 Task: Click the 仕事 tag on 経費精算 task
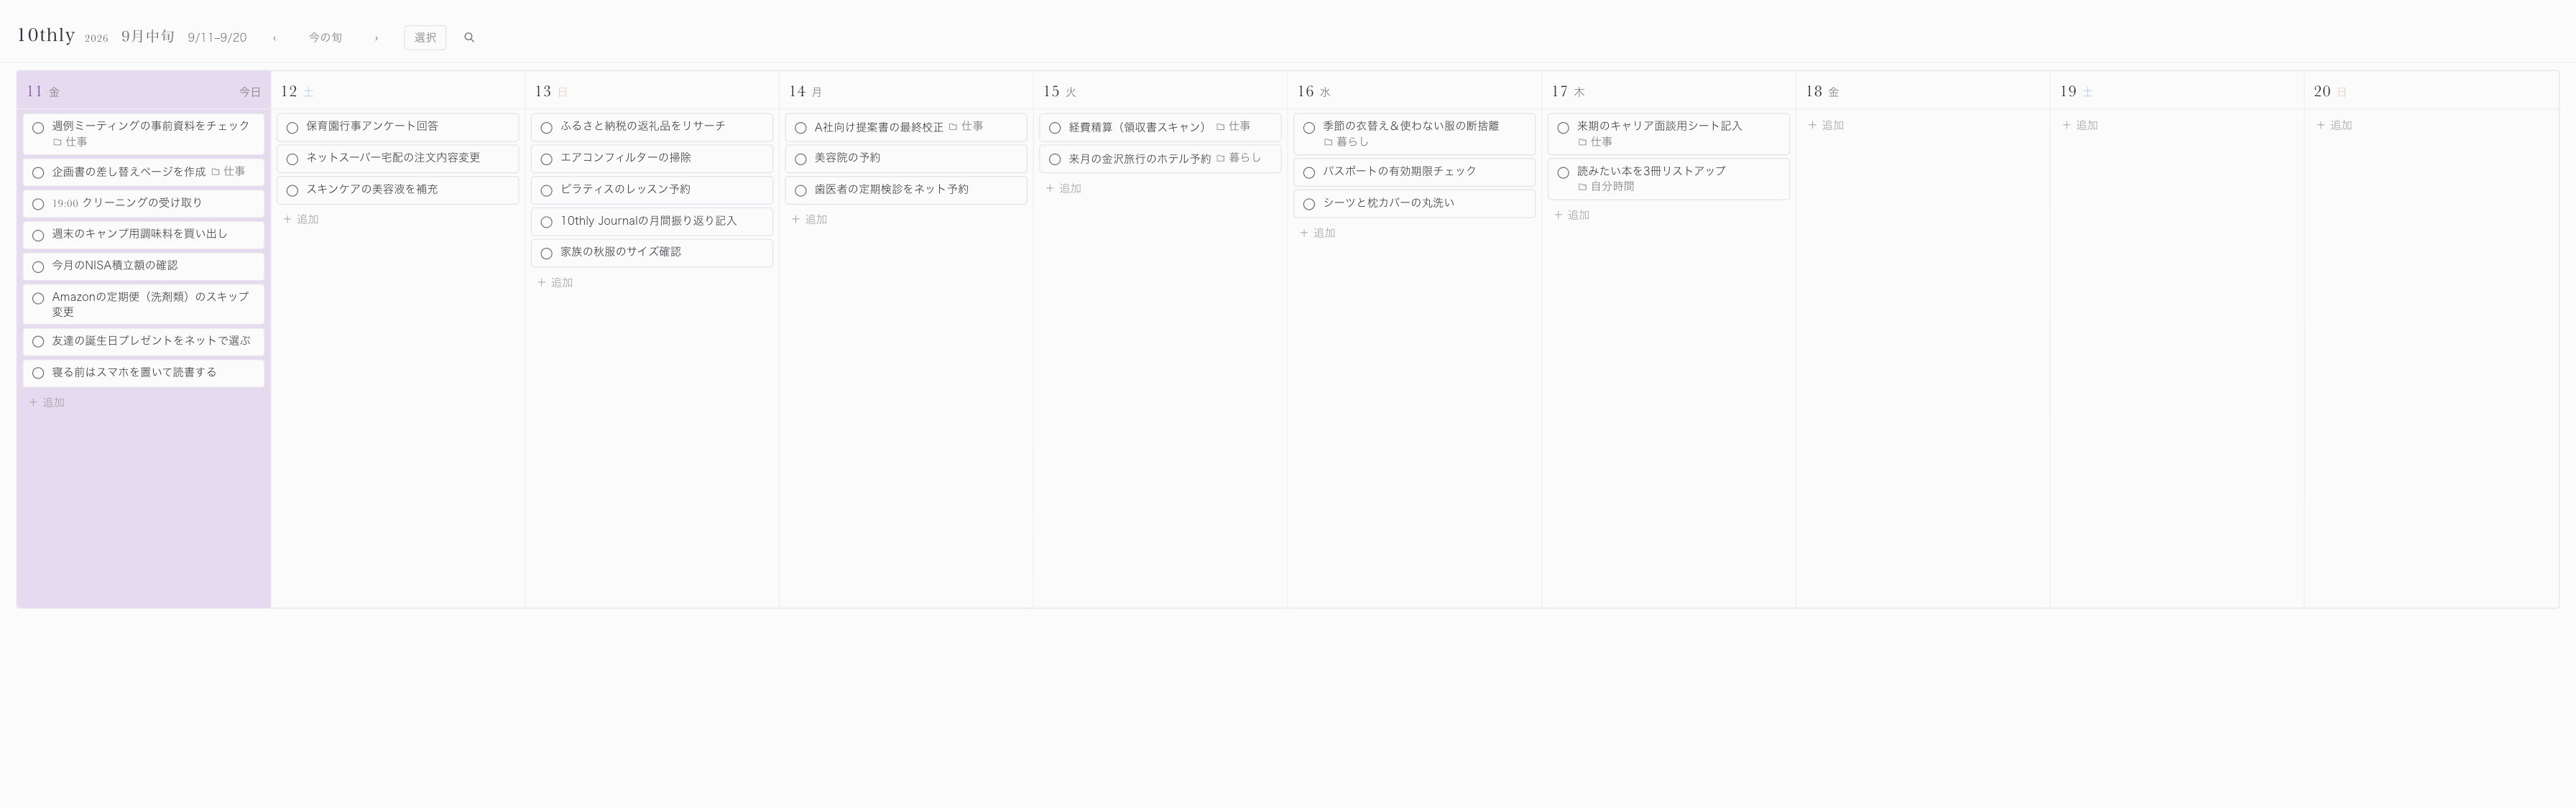click(1233, 127)
